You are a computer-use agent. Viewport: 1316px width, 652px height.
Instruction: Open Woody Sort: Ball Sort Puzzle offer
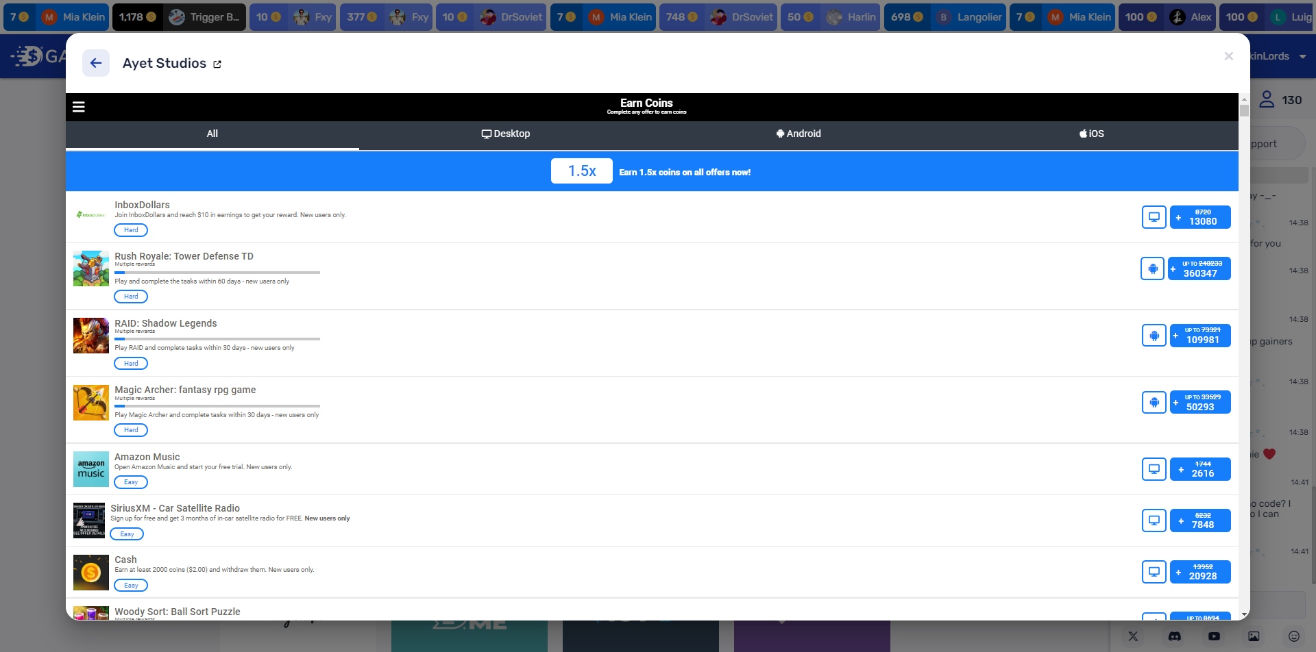pos(178,612)
